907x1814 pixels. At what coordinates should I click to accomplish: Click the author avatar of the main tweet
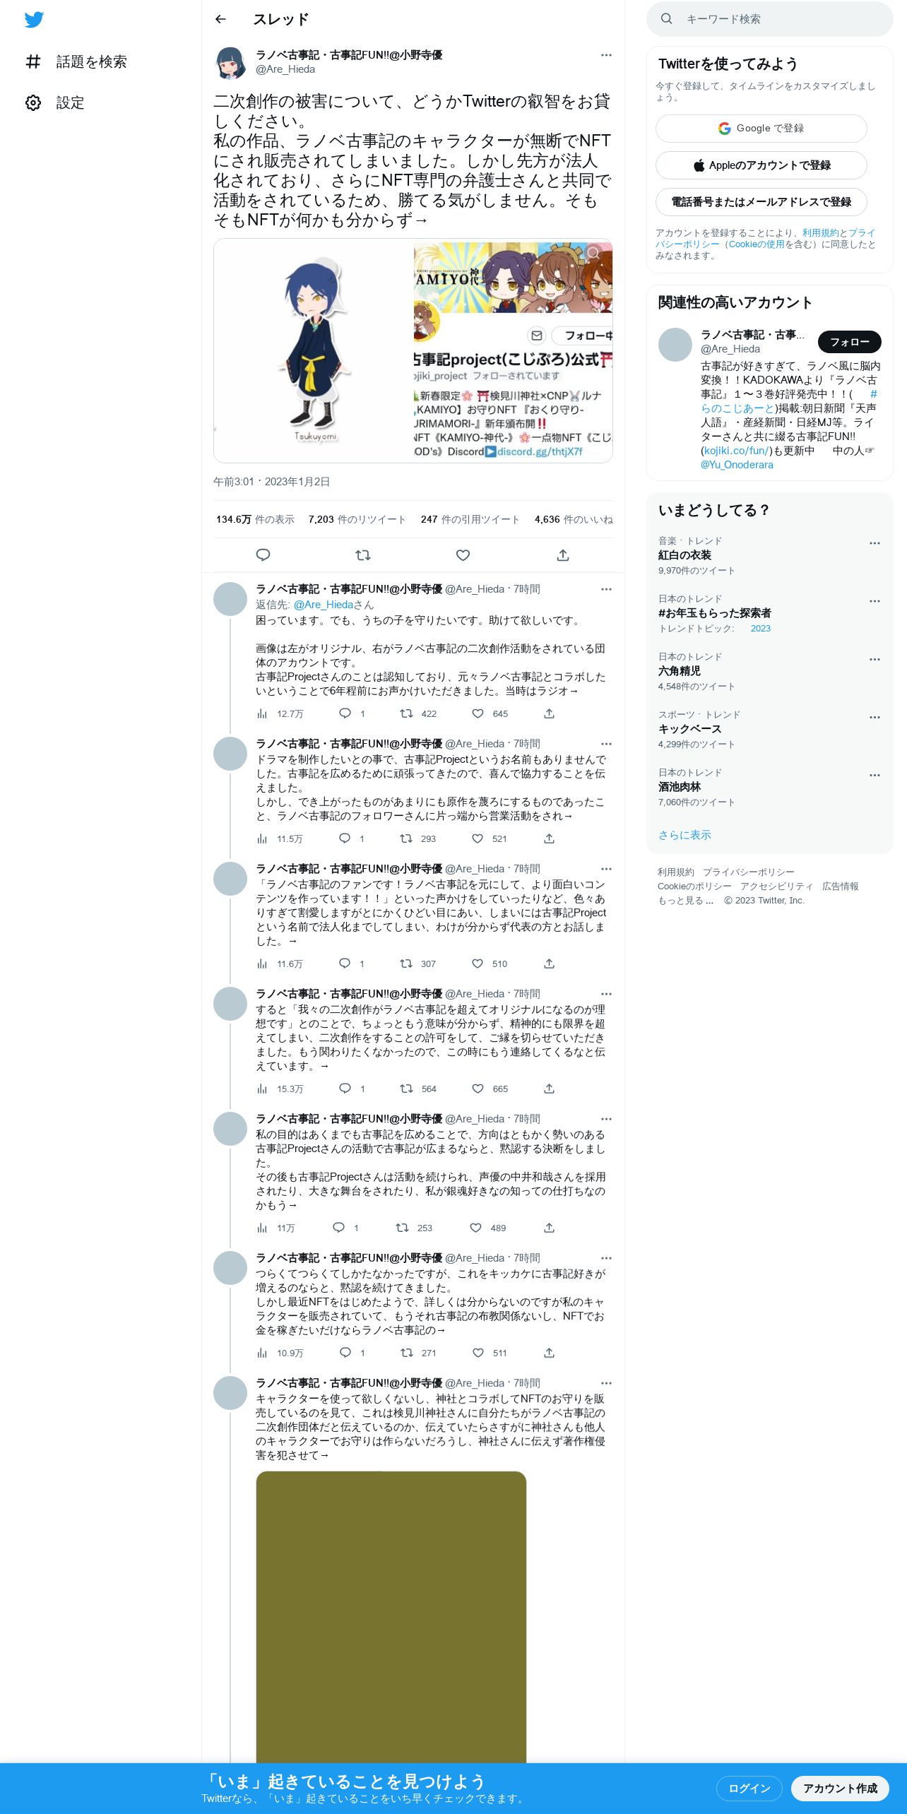click(230, 62)
